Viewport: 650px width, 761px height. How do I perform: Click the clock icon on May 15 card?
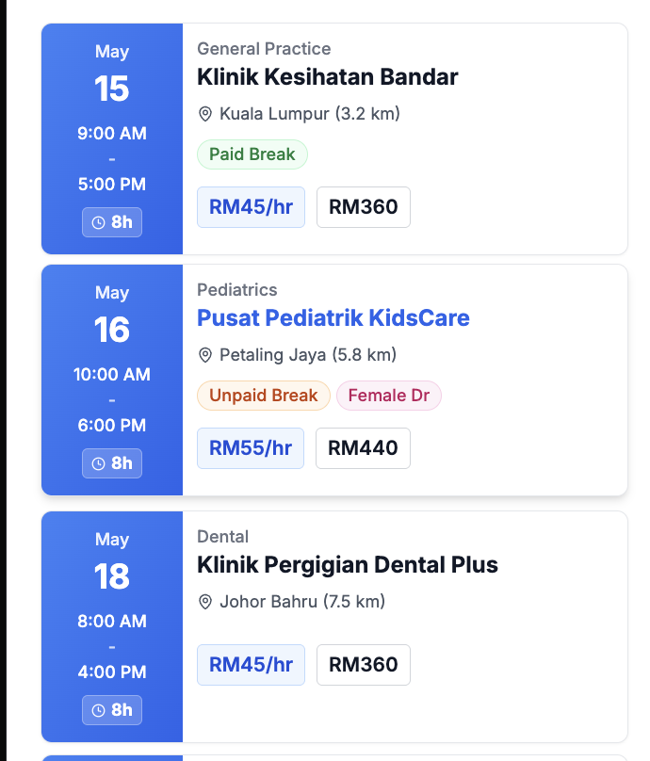coord(99,223)
